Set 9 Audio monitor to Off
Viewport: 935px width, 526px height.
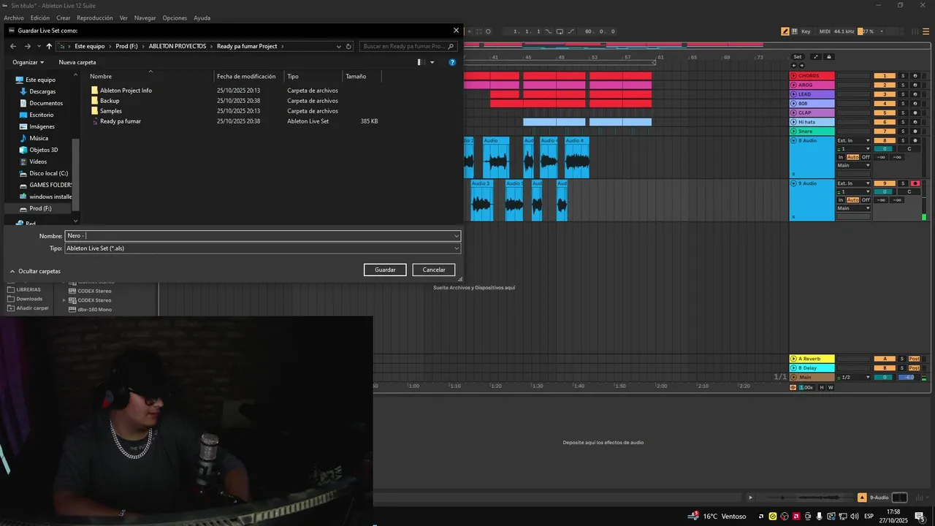click(x=866, y=200)
